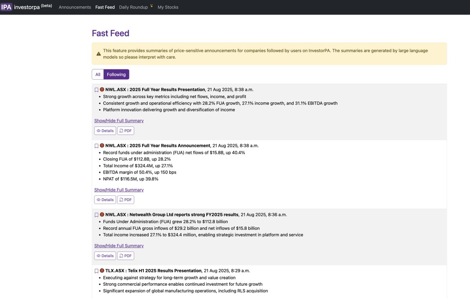Click bullet 'Consistent growth and operational efficiency with 28.2% FUA'
The width and height of the screenshot is (470, 299).
click(220, 103)
